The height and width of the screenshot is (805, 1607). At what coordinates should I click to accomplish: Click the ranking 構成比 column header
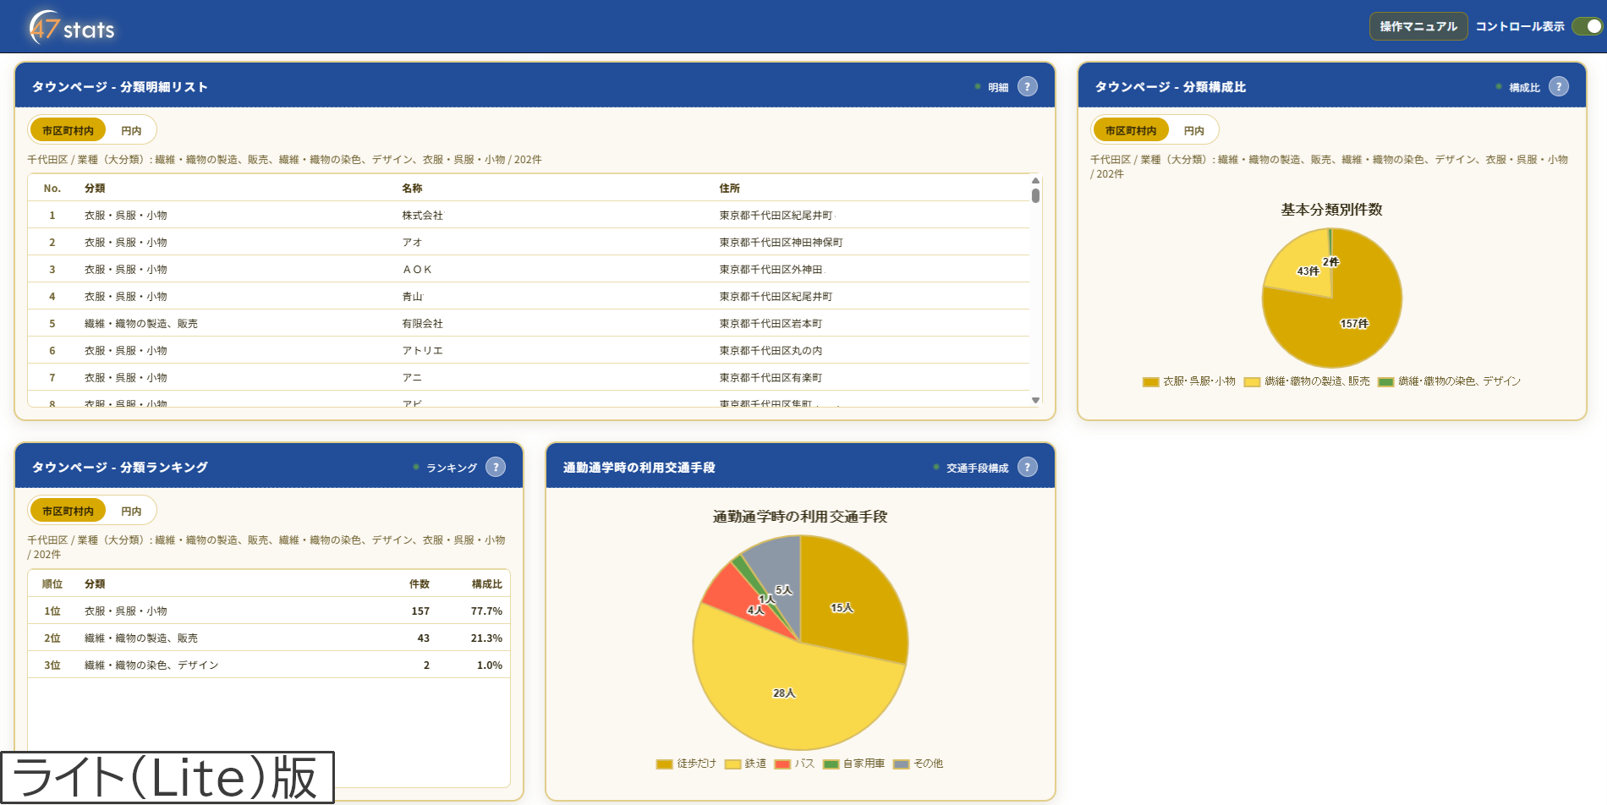pyautogui.click(x=487, y=584)
